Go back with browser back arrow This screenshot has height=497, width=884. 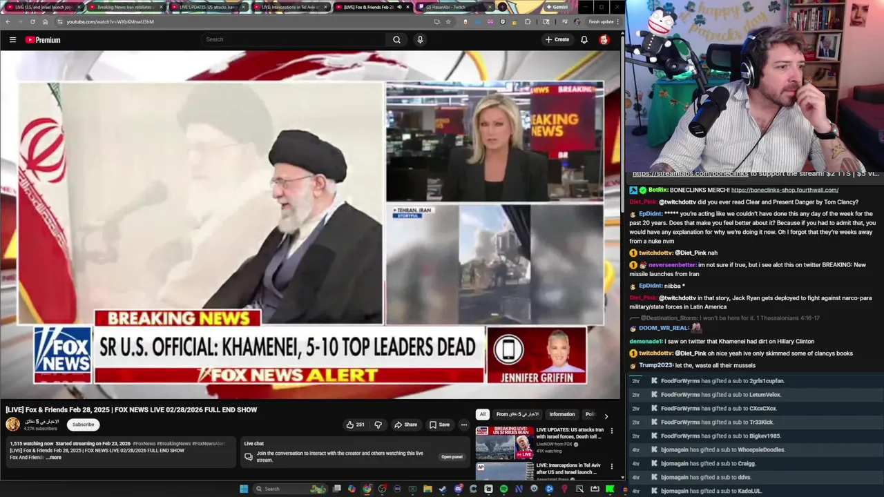(x=8, y=21)
